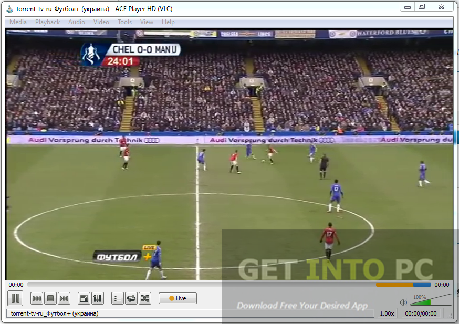This screenshot has height=324, width=459.
Task: Toggle shuffle random playback
Action: tap(145, 298)
